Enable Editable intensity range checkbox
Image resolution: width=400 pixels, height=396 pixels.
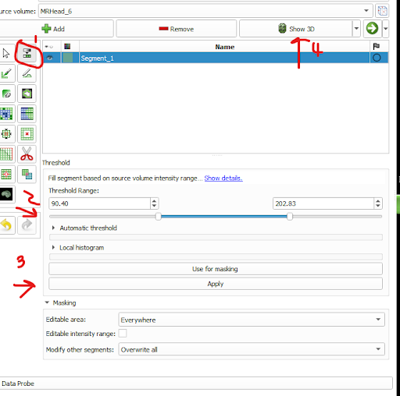click(x=123, y=334)
